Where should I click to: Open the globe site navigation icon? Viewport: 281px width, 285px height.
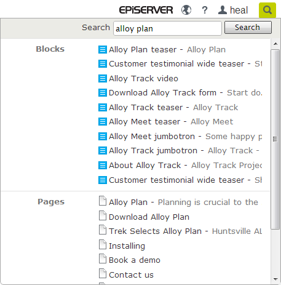click(x=186, y=10)
